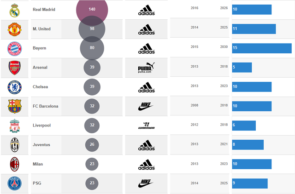
Task: Select the Bayern Munich club logo
Action: [15, 49]
